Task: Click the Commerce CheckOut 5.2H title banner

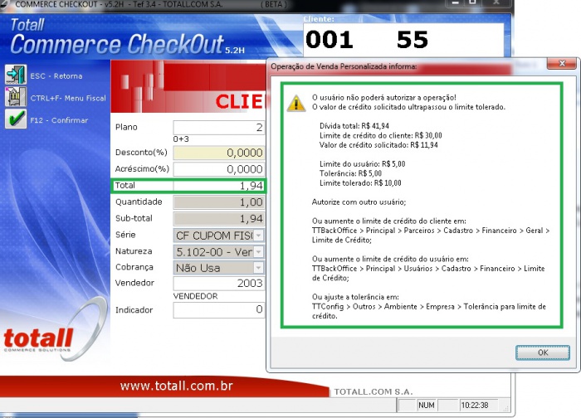Action: (x=127, y=37)
